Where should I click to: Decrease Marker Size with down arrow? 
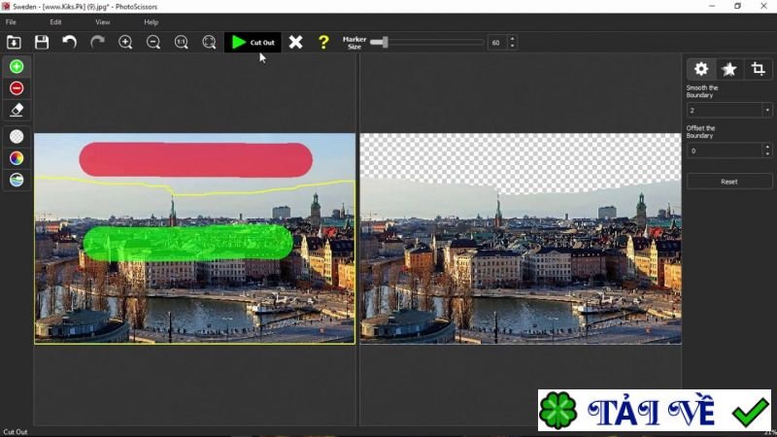tap(513, 46)
